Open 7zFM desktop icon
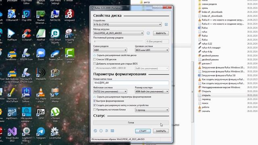Viewport: 258px width, 145px height. pyautogui.click(x=41, y=113)
